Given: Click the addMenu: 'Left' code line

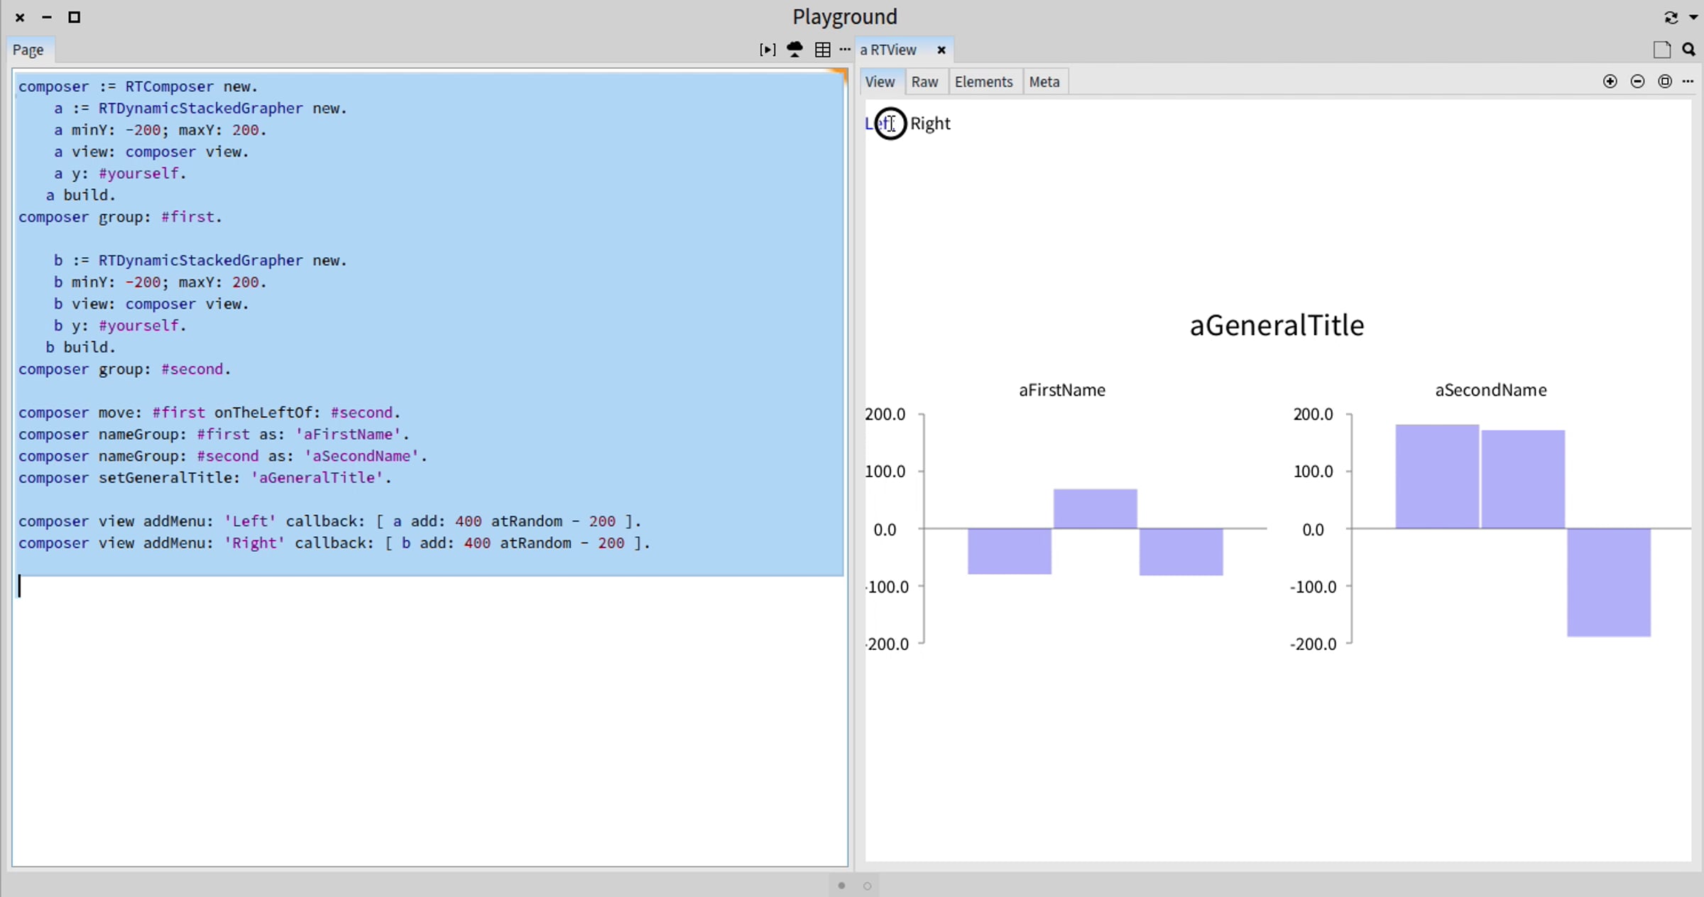Looking at the screenshot, I should click(329, 521).
